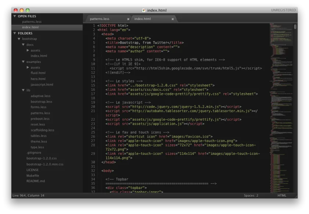Select index.html in the open files list

[x=30, y=27]
